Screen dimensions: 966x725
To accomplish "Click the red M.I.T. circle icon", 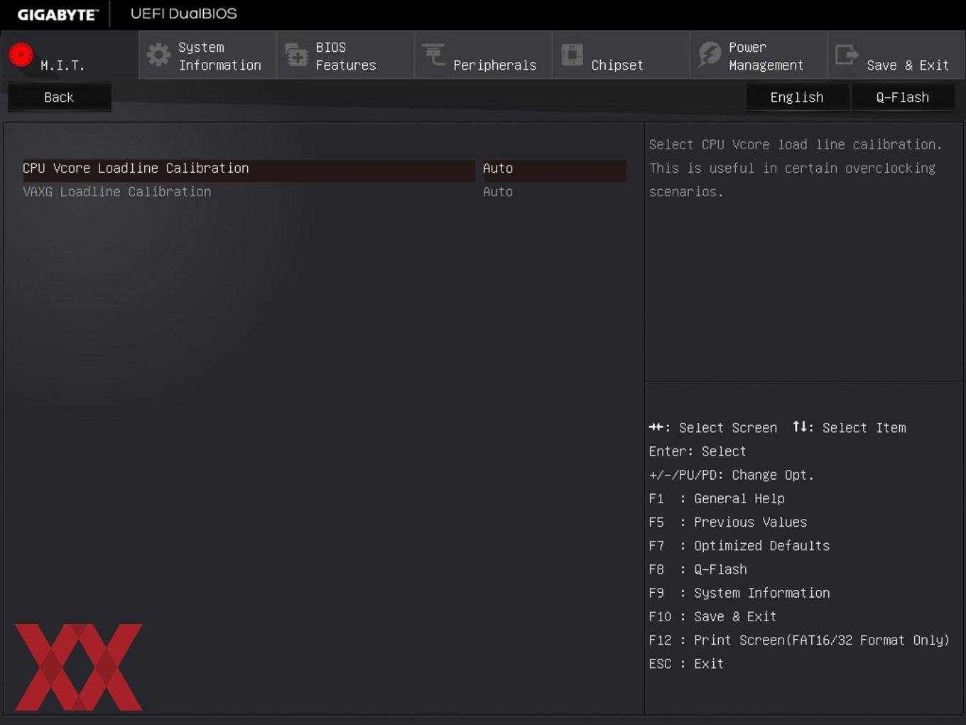I will (21, 55).
